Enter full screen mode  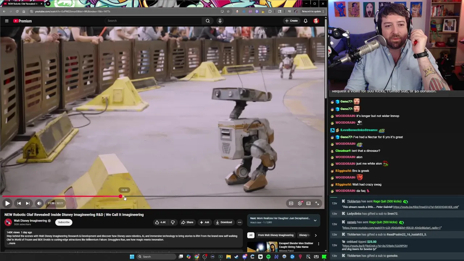click(x=317, y=203)
